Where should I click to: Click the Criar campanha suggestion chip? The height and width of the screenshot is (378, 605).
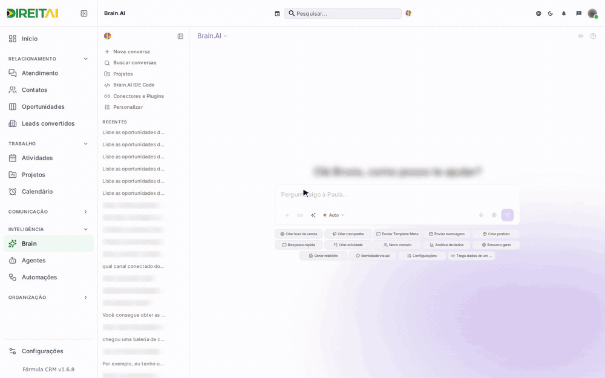point(348,233)
